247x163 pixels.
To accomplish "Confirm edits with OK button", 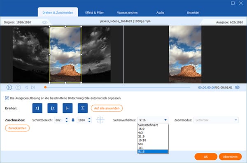I will (206, 157).
